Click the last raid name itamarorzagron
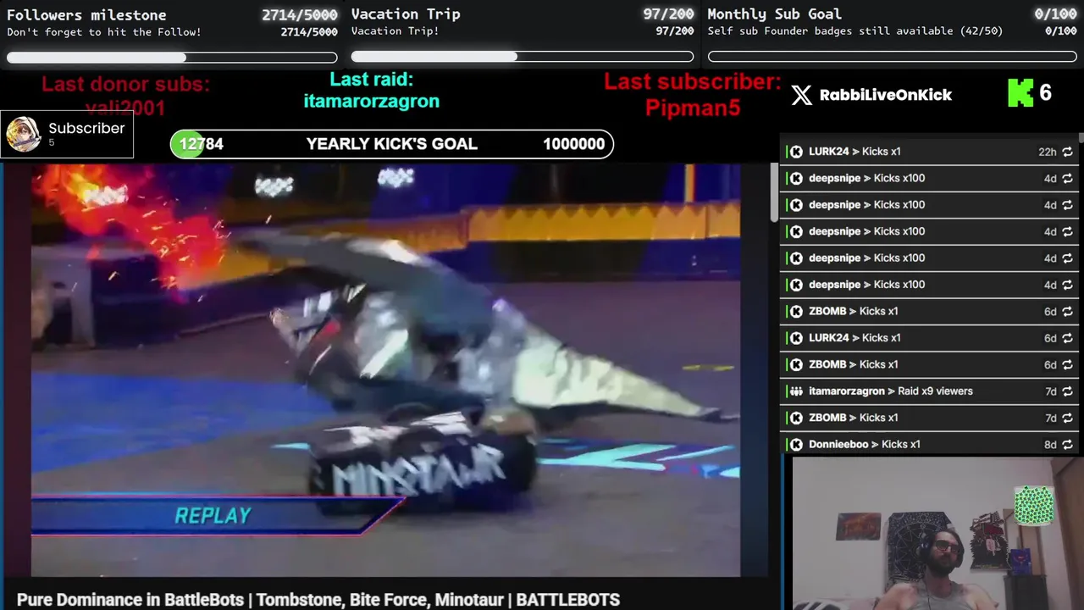The image size is (1084, 610). (x=372, y=101)
